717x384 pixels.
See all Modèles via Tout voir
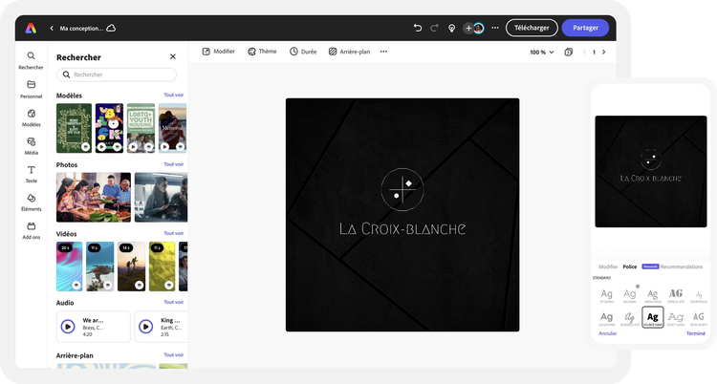pyautogui.click(x=174, y=96)
